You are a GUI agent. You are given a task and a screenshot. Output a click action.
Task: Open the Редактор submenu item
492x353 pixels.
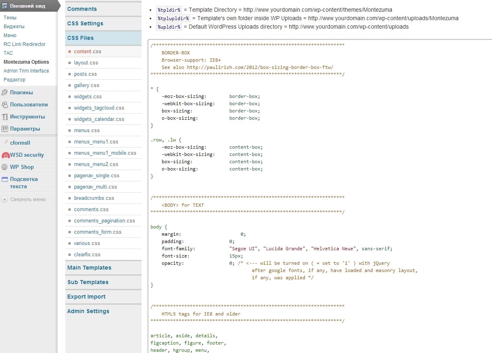14,80
